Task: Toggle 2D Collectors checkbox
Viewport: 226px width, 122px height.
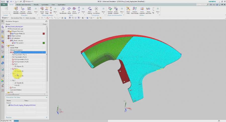Action: pos(8,38)
